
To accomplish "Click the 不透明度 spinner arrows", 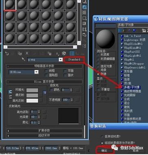I will click(72, 100).
